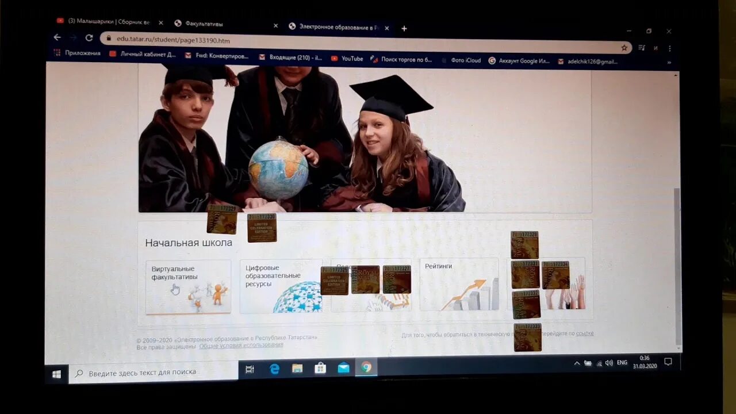Viewport: 736px width, 414px height.
Task: Close the Факультативы tab
Action: (x=275, y=25)
